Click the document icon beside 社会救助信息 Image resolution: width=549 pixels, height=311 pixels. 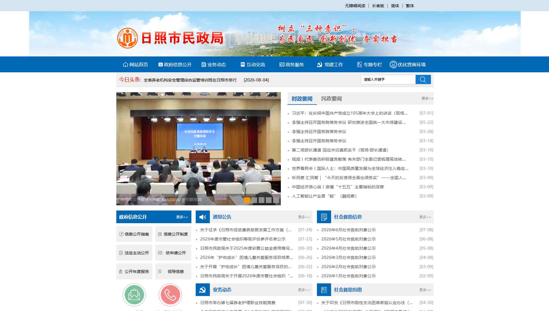coord(324,217)
